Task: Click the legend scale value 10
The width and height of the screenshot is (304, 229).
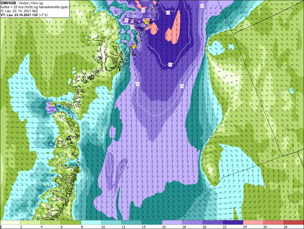Action: [103, 227]
